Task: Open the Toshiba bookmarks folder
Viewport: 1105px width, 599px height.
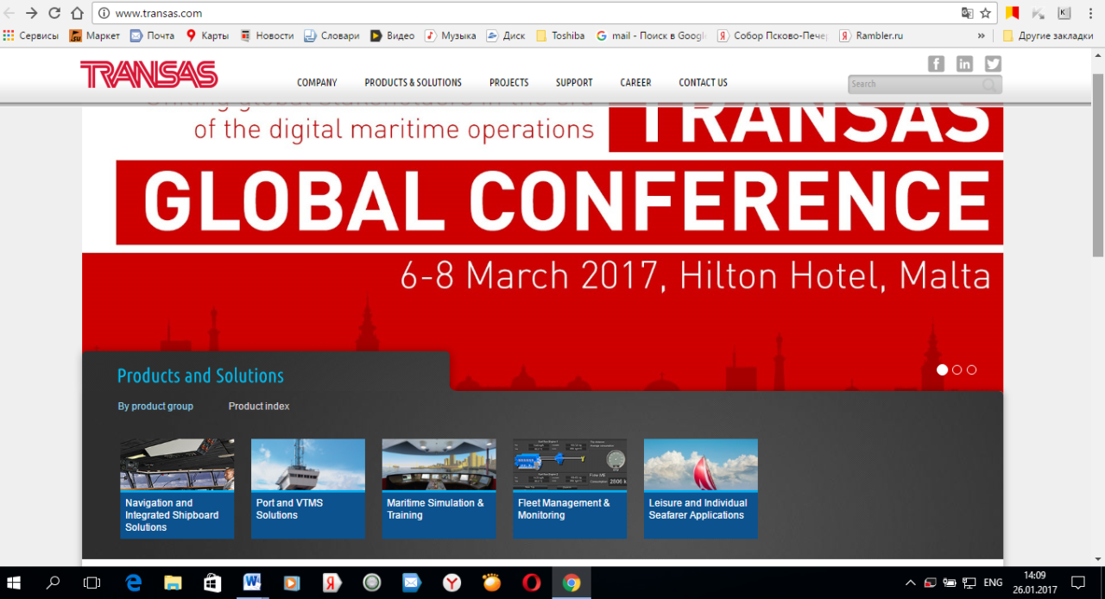Action: pos(560,36)
